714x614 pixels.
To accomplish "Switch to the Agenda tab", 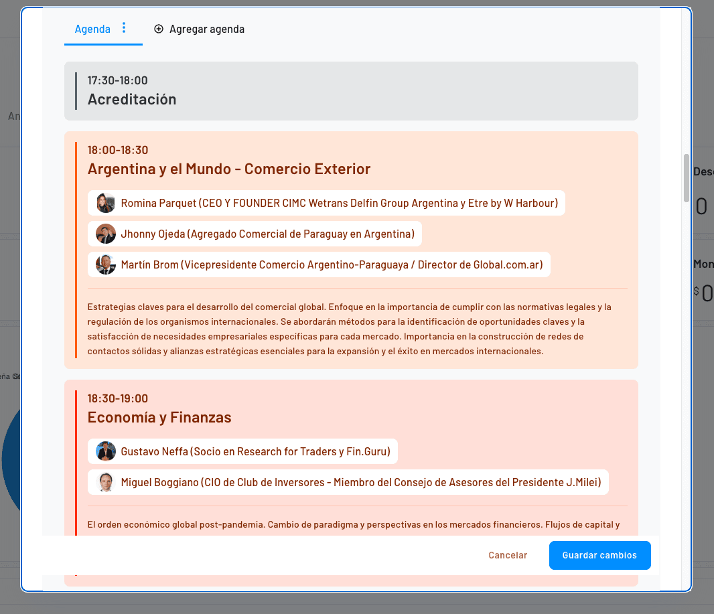I will [x=92, y=29].
